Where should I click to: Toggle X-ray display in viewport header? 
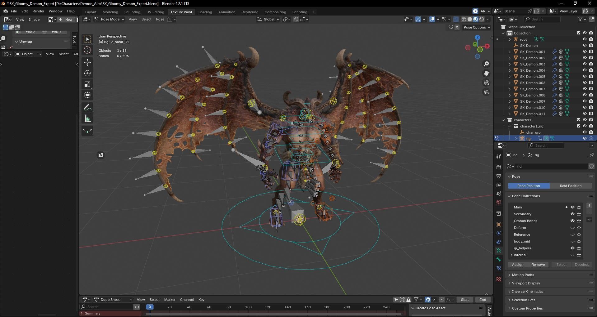pos(456,19)
